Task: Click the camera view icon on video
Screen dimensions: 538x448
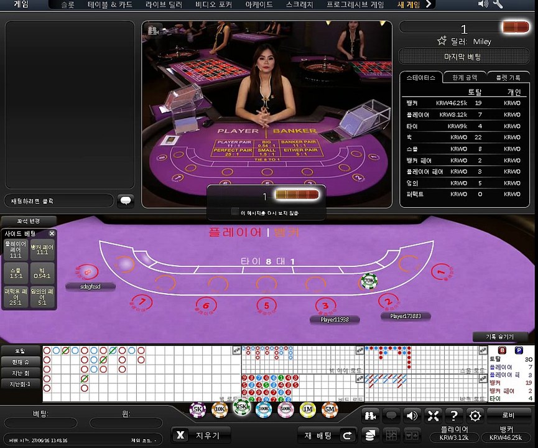Action: [x=153, y=30]
